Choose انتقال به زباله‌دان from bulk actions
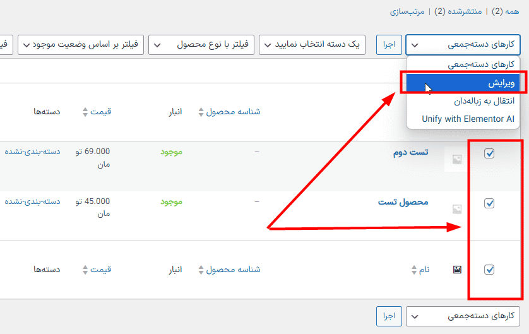Viewport: 529px width, 334px height. (x=463, y=101)
